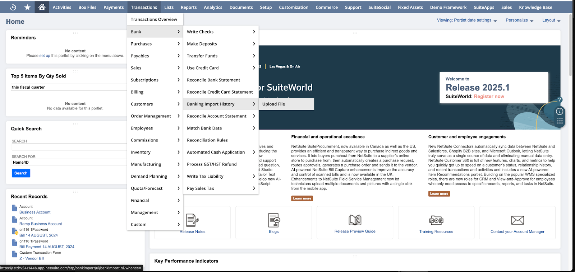Open the Fixed Assets menu in the navigation bar
Image resolution: width=575 pixels, height=272 pixels.
coord(410,7)
